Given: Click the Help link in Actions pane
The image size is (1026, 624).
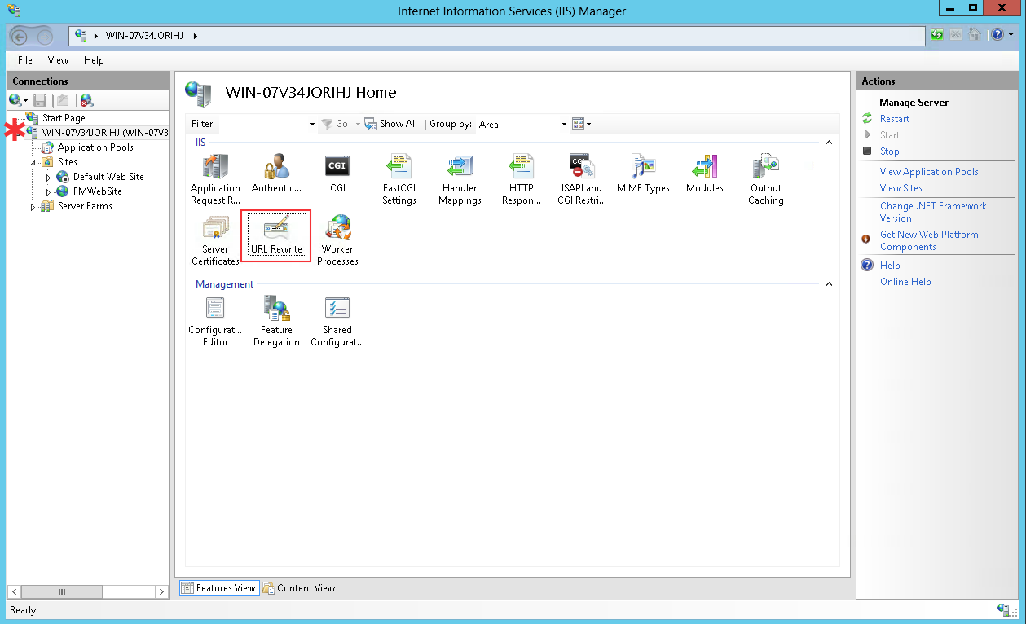Looking at the screenshot, I should pyautogui.click(x=890, y=266).
